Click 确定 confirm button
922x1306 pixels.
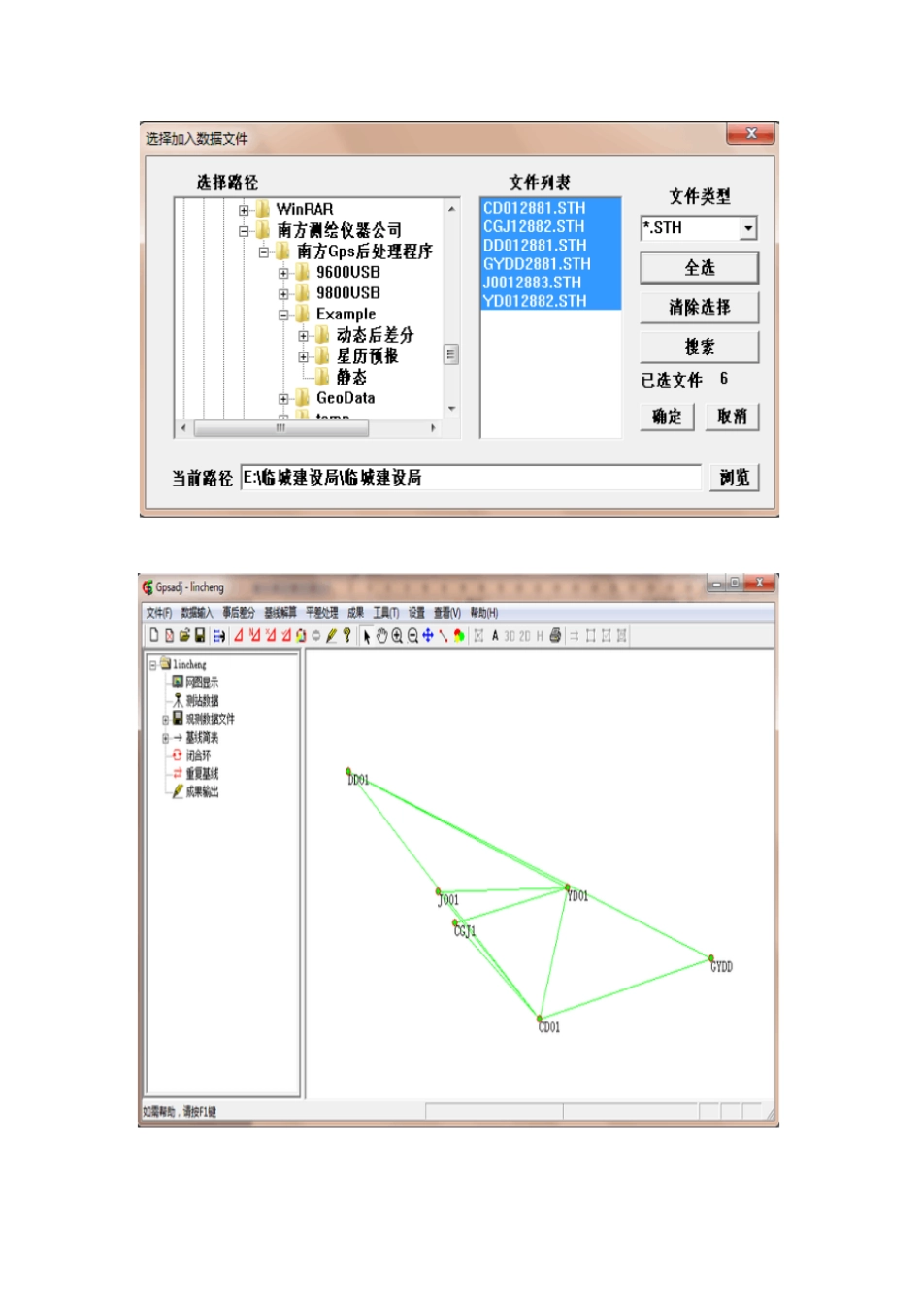tap(668, 417)
